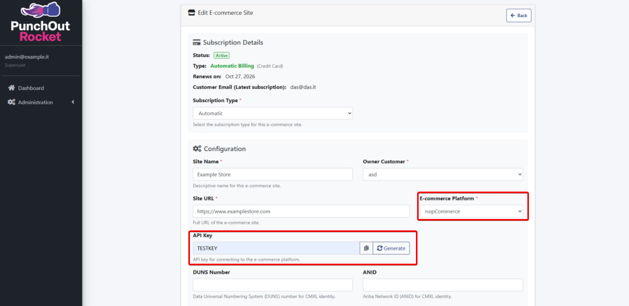Open the Subscription Type dropdown
Viewport: 629px width, 306px height.
[x=273, y=113]
